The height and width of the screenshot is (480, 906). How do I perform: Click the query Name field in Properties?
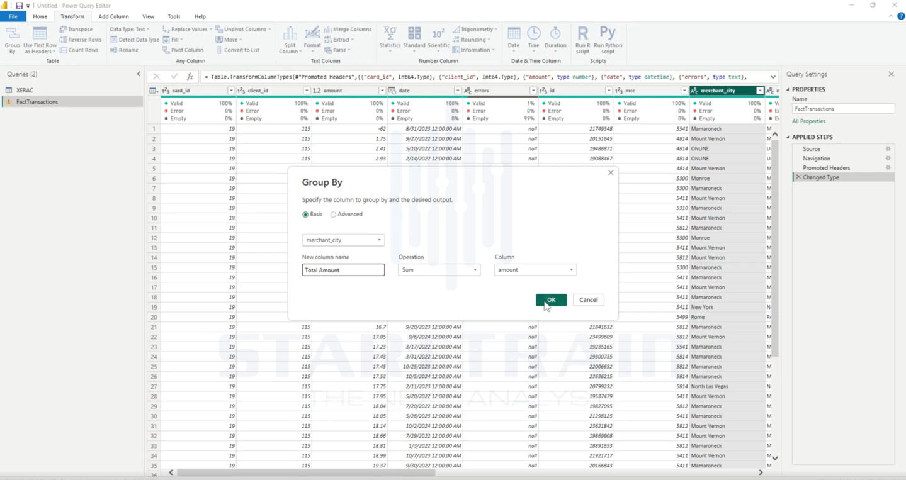[843, 109]
